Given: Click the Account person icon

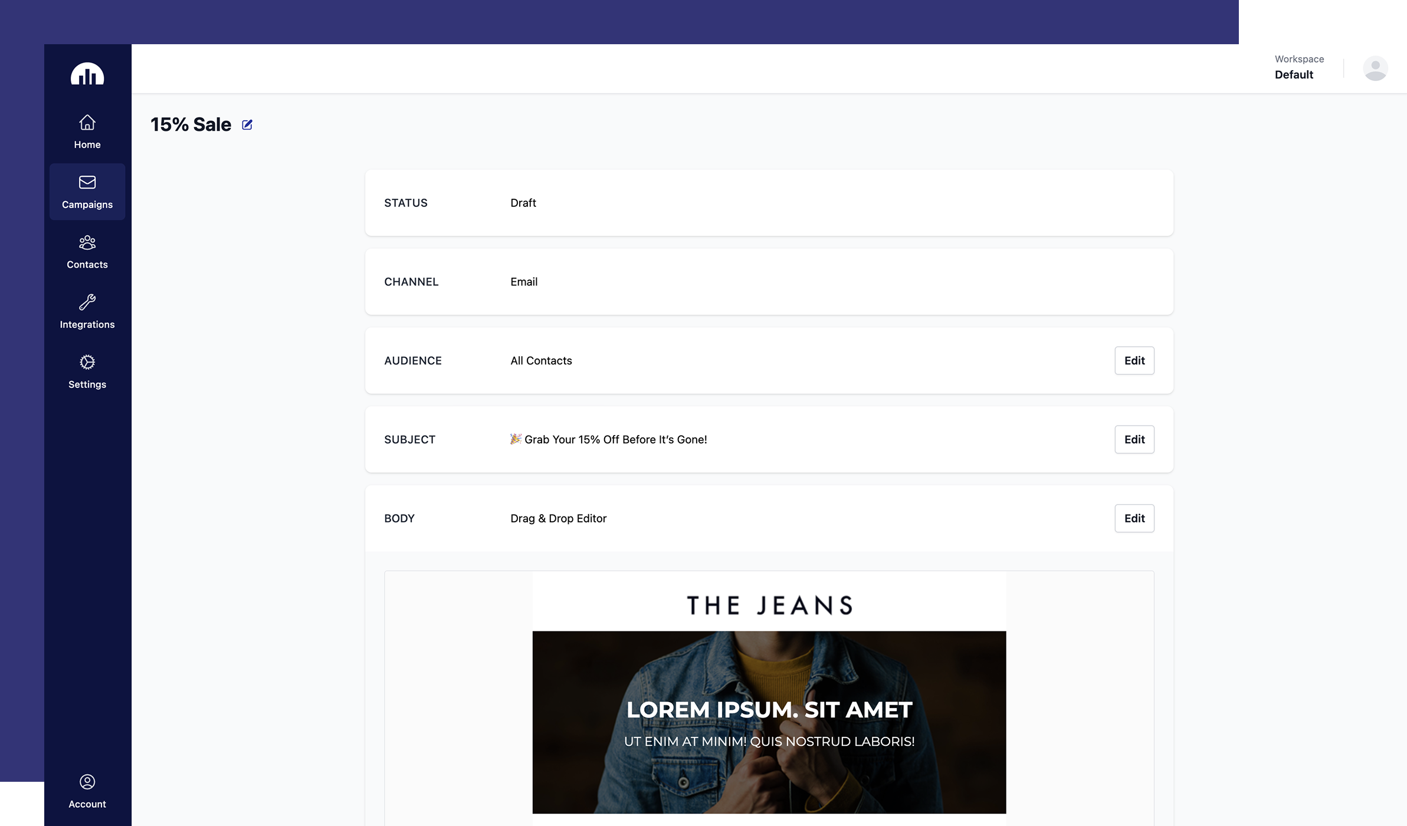Looking at the screenshot, I should (x=87, y=782).
